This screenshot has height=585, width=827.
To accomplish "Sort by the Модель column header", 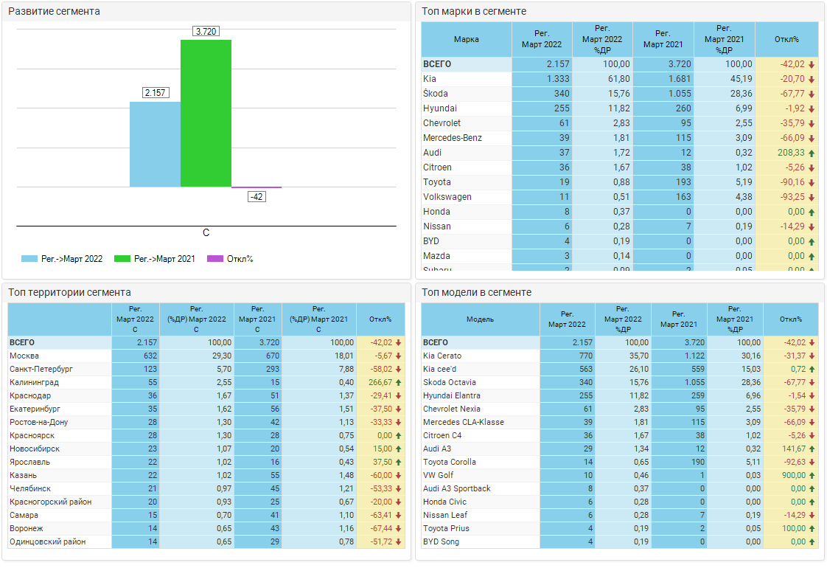I will (480, 319).
